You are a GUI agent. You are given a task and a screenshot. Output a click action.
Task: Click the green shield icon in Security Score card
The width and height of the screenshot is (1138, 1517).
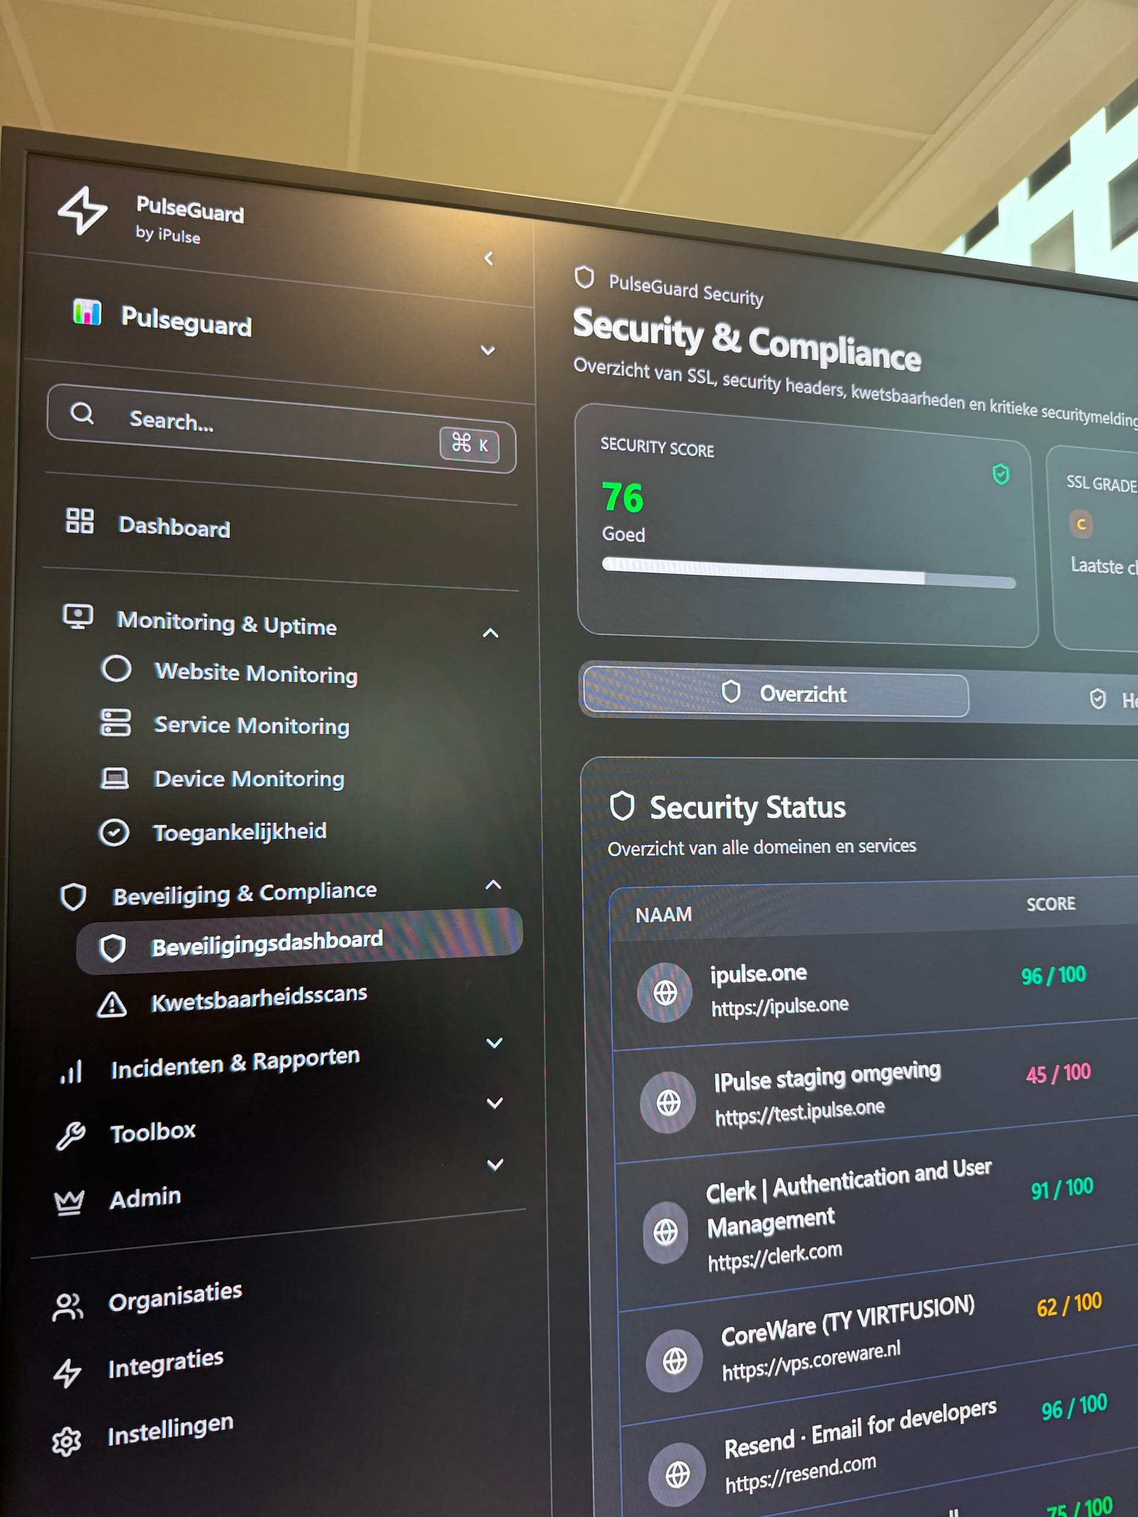coord(1001,474)
